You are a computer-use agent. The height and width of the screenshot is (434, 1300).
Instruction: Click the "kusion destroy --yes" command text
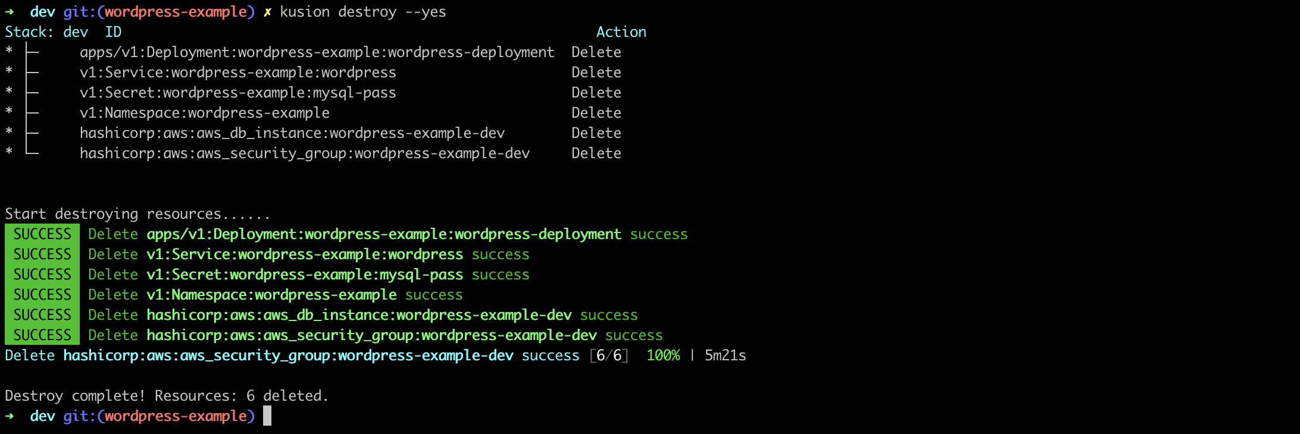[x=362, y=12]
